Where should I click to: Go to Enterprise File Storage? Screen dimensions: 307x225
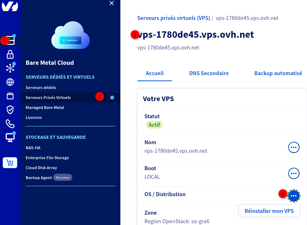(x=47, y=158)
